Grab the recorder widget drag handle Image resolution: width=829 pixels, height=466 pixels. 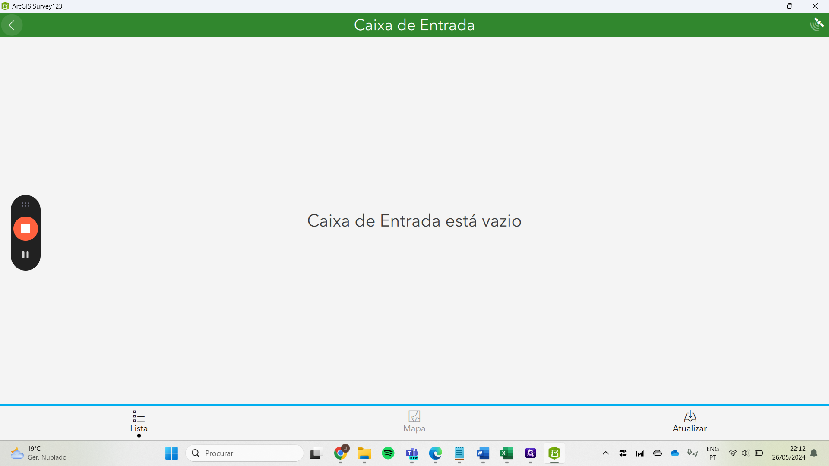(x=25, y=205)
